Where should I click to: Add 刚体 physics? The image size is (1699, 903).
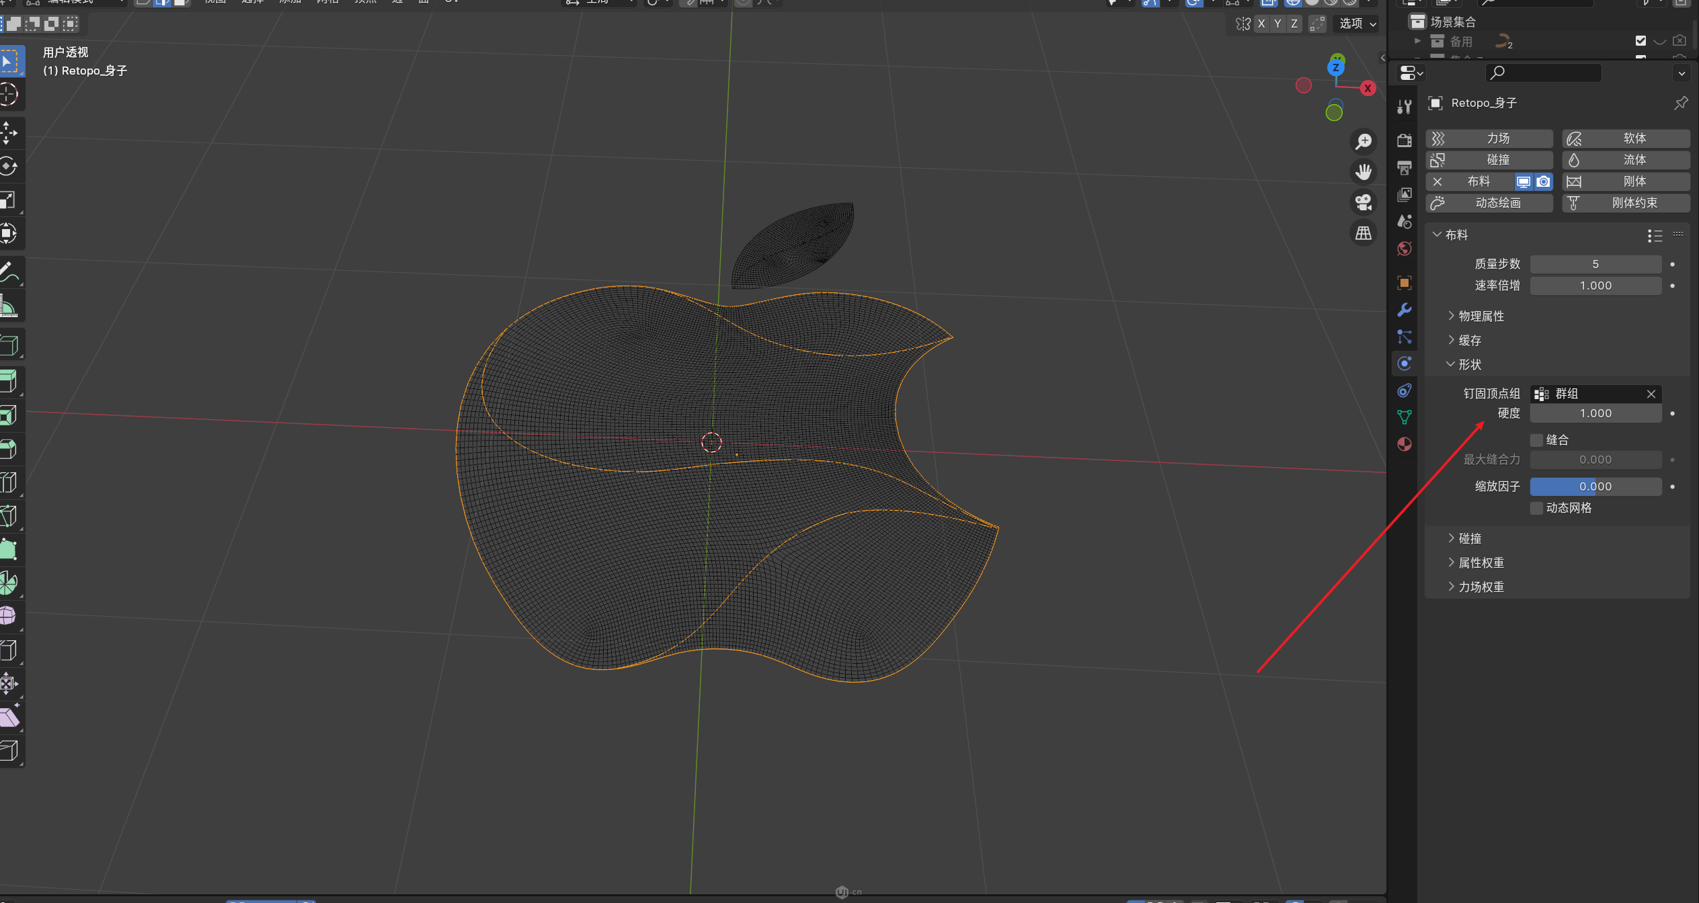coord(1626,181)
